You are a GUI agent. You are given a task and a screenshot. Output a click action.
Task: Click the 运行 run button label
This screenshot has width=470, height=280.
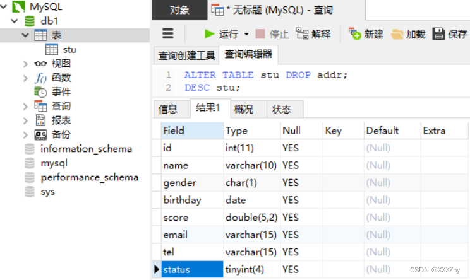point(229,34)
